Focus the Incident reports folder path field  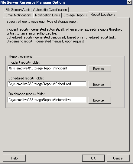point(47,68)
